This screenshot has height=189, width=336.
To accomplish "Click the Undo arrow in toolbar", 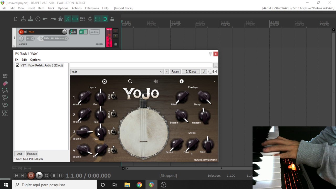I will point(45,19).
